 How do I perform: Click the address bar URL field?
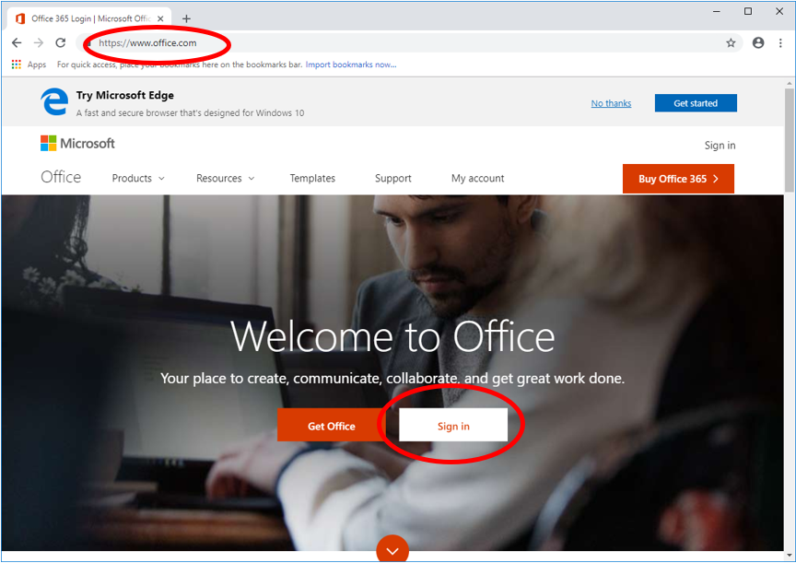369,42
